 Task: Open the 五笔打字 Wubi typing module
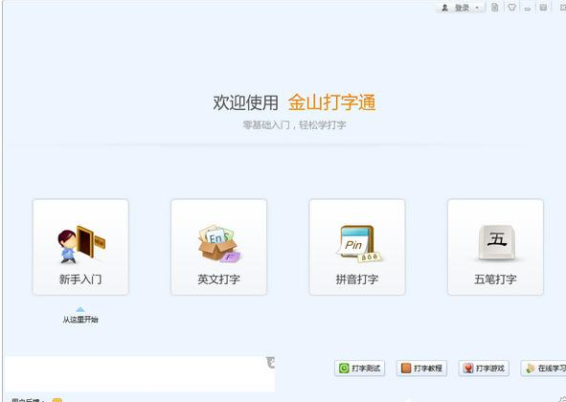tap(495, 247)
